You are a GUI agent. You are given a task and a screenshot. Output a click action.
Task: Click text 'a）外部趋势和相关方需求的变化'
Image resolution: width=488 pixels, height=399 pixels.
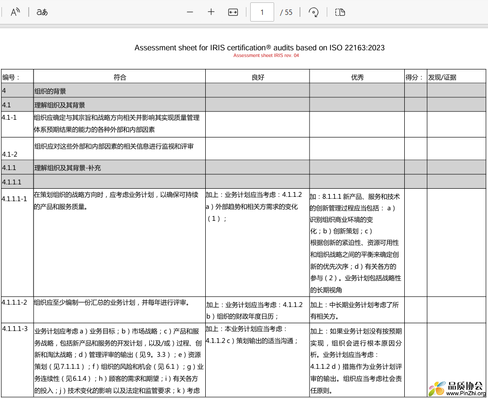pyautogui.click(x=252, y=207)
